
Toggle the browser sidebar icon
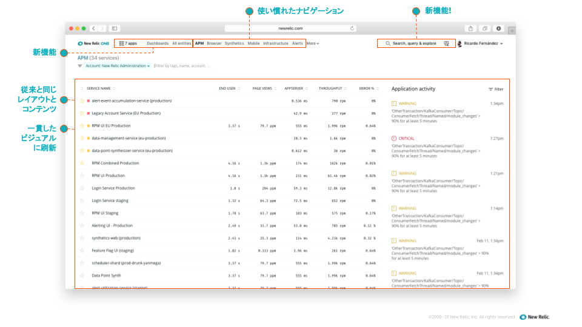pyautogui.click(x=115, y=28)
